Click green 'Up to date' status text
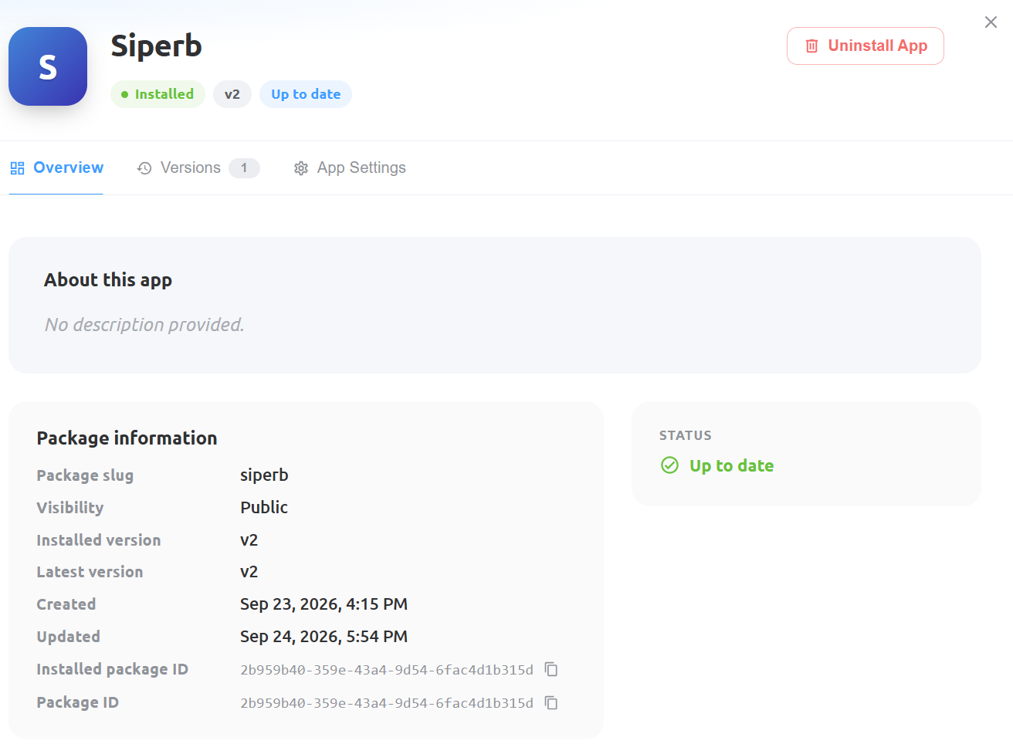The image size is (1013, 744). (731, 465)
